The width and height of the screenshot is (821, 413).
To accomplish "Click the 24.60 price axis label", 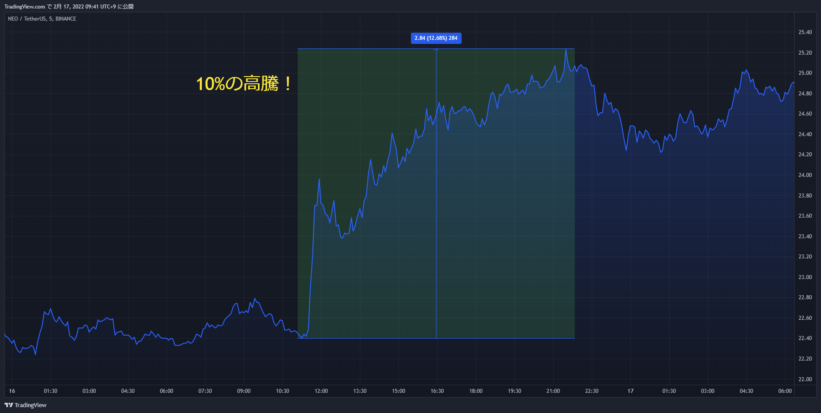I will [x=805, y=114].
